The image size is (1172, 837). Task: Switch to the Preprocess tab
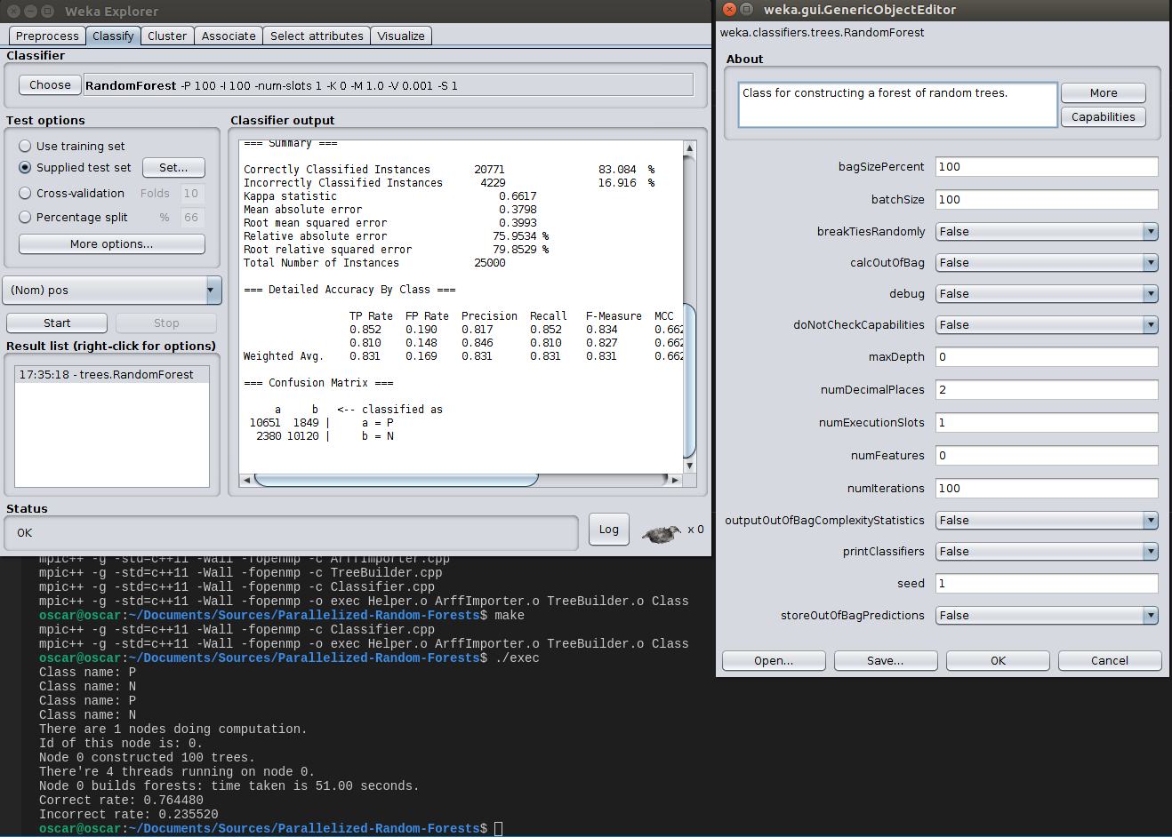point(47,36)
